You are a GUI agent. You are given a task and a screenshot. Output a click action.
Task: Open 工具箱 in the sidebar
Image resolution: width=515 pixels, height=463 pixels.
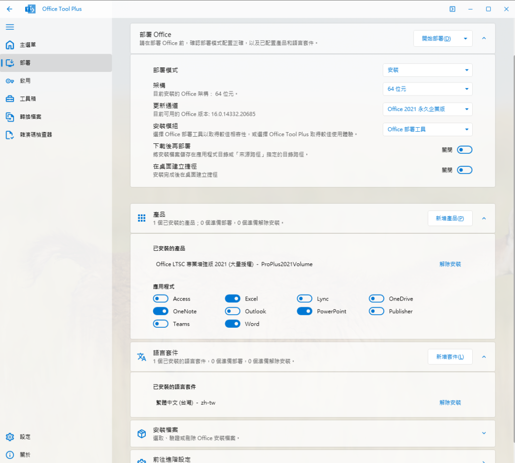pyautogui.click(x=56, y=99)
